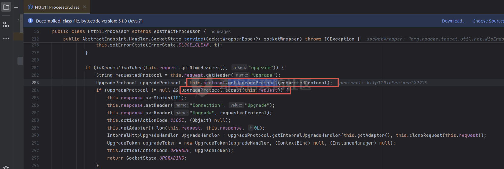Open the Debug tool window bug icon

coord(6,167)
